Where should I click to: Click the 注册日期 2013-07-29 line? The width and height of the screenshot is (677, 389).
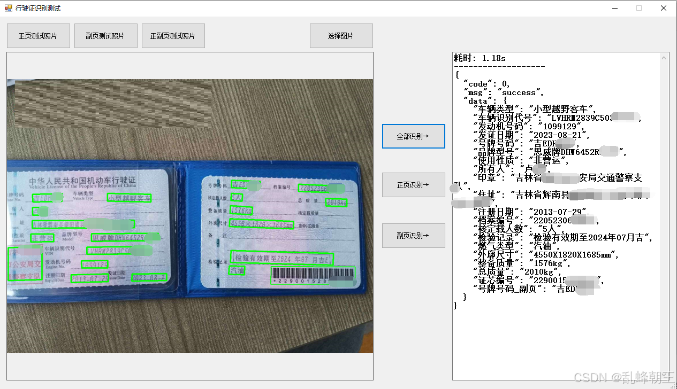click(x=532, y=212)
